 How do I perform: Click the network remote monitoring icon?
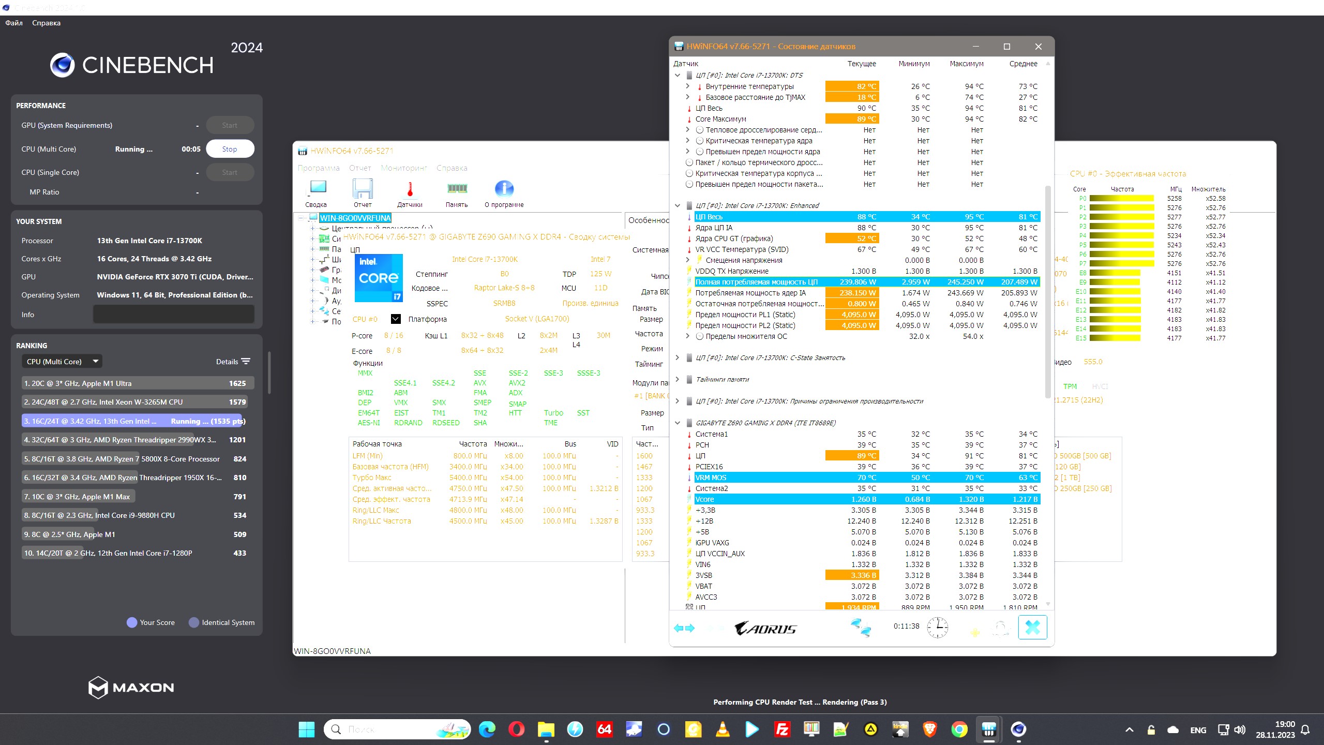(861, 628)
